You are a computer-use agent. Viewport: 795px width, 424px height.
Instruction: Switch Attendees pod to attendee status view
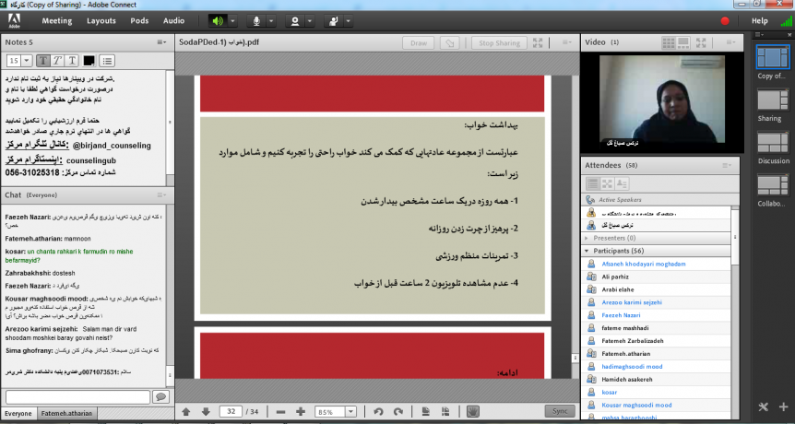tap(623, 183)
